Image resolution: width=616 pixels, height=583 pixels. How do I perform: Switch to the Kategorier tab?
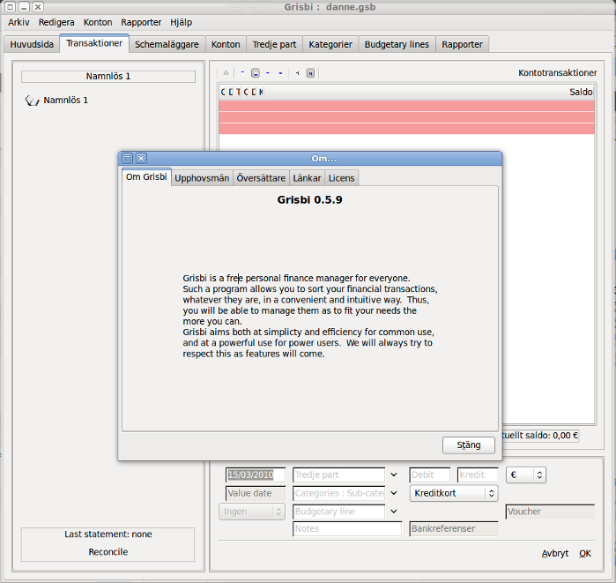tap(330, 44)
